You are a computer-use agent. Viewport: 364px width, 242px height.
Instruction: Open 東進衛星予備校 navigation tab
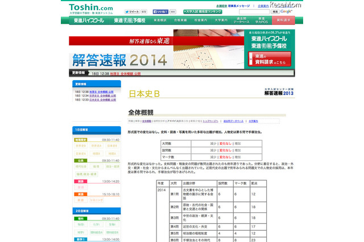(x=130, y=20)
